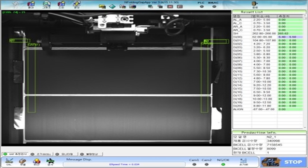Click the MMAC status indicator light

(214, 7)
